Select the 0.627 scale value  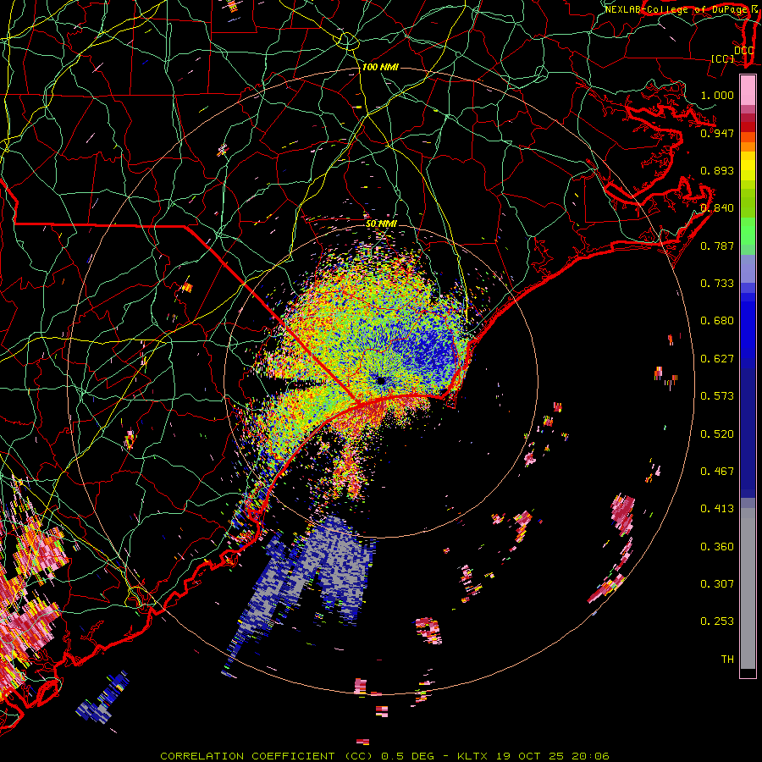click(717, 359)
